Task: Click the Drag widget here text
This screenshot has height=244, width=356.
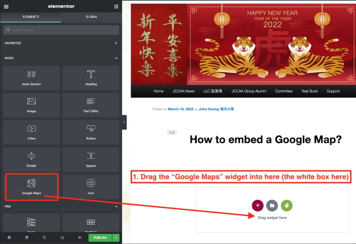Action: pos(272,218)
